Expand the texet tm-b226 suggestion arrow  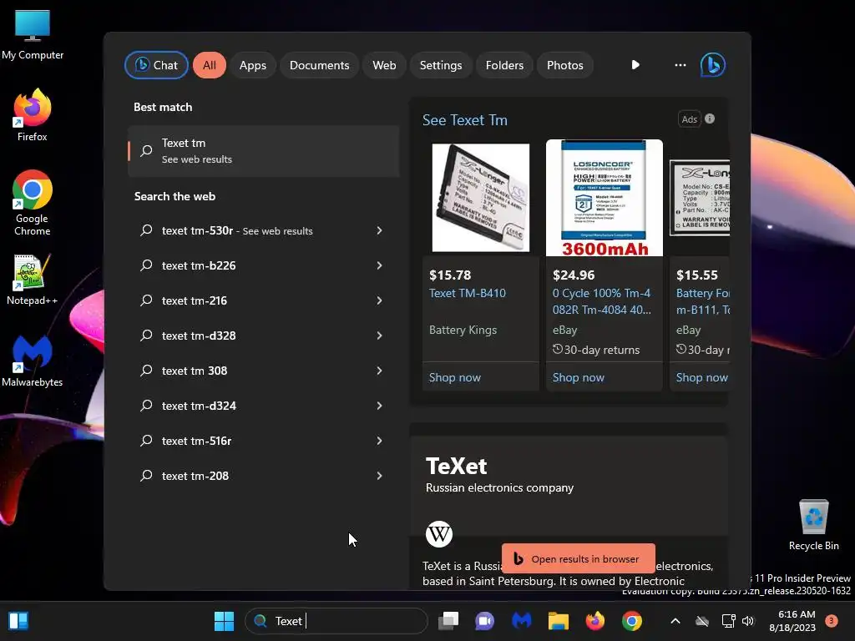pos(380,265)
